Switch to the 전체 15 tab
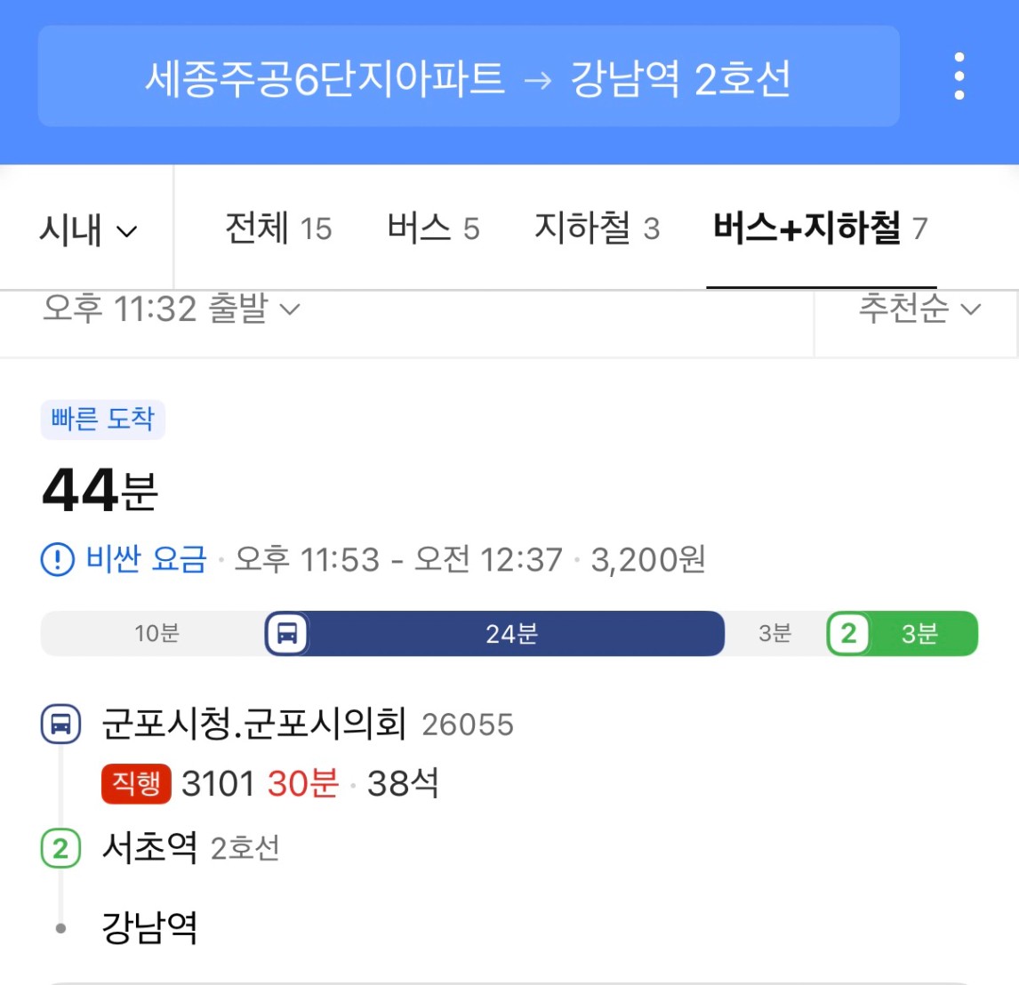The image size is (1019, 985). pos(278,228)
